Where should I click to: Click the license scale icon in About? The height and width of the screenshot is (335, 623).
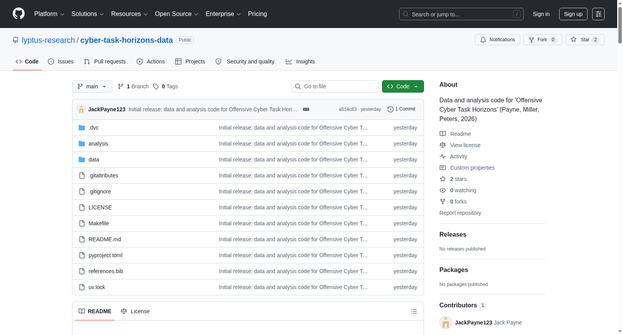click(x=443, y=145)
